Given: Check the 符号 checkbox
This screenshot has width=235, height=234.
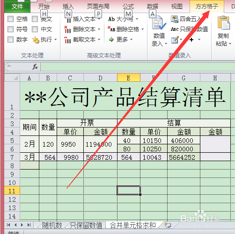Looking at the screenshot, I should click(x=11, y=29).
